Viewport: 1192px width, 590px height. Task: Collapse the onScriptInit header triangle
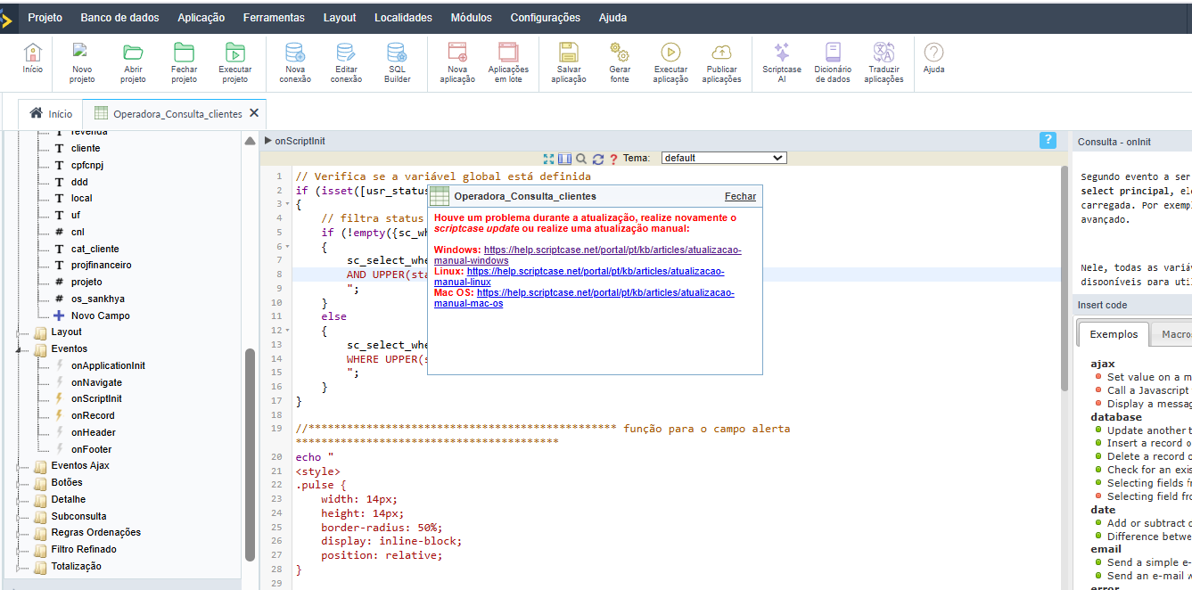coord(267,141)
